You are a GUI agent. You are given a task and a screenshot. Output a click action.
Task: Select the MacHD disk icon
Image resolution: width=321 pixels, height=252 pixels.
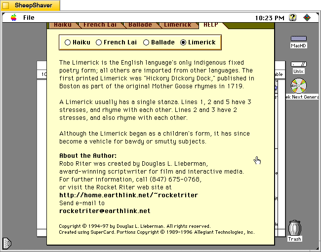click(x=298, y=38)
